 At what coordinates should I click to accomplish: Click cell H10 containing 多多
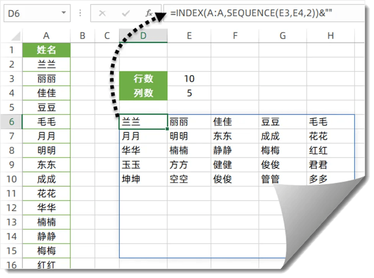click(x=331, y=179)
